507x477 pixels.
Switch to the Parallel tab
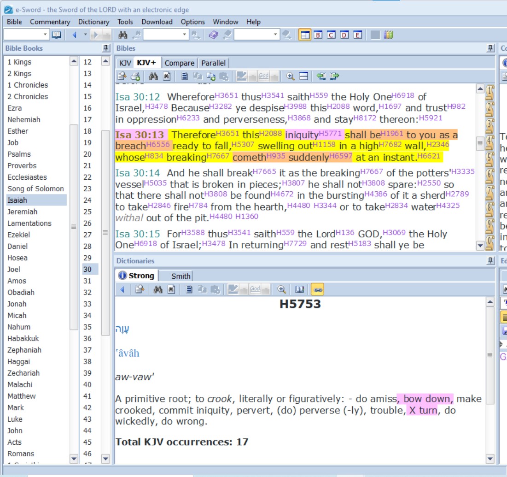click(213, 63)
